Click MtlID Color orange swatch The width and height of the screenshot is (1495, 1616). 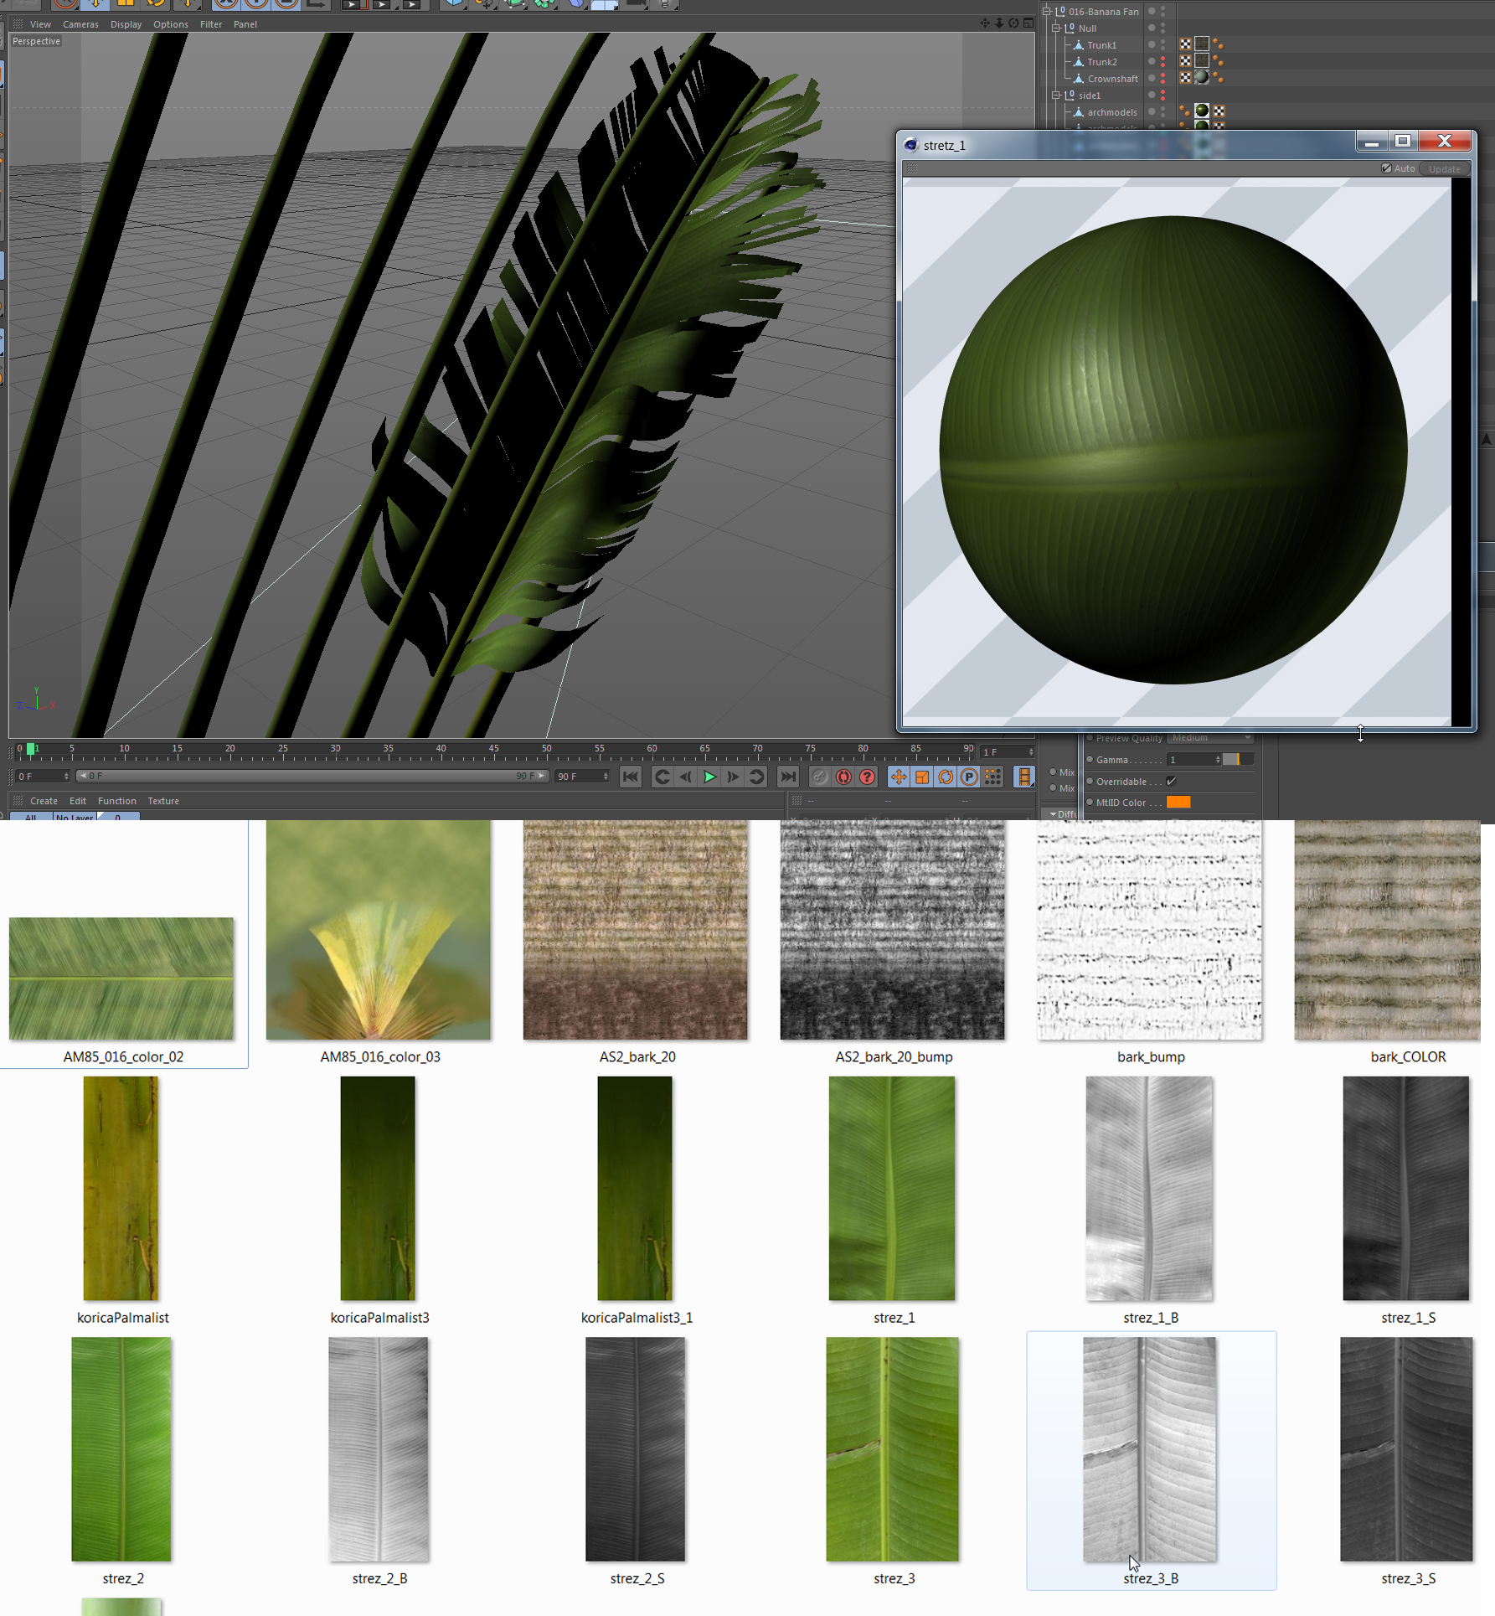(x=1178, y=803)
